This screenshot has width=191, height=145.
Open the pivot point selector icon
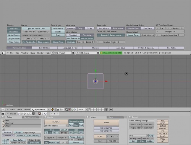click(x=58, y=110)
